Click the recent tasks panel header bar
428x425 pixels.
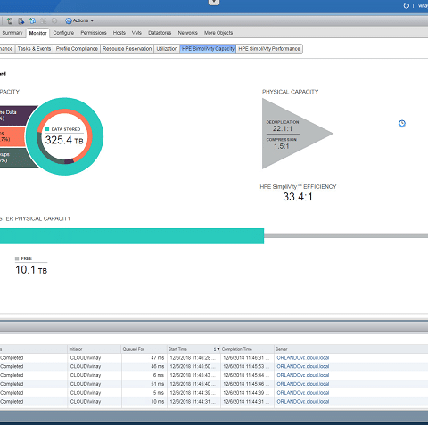(214, 328)
